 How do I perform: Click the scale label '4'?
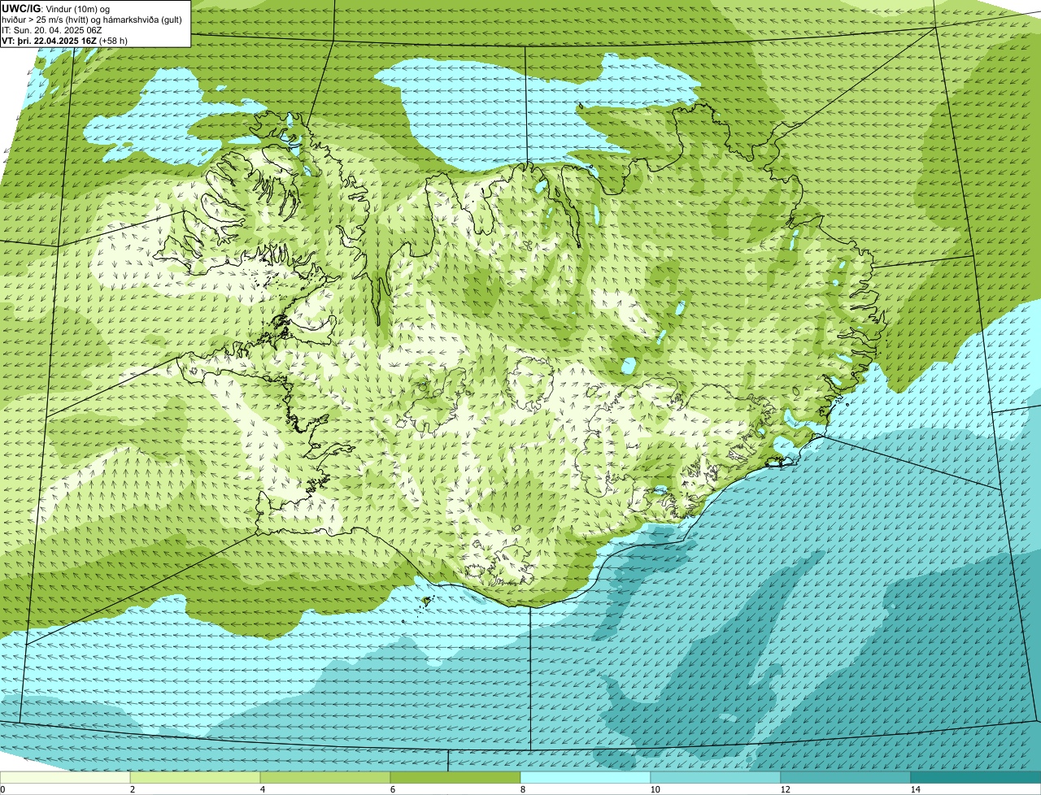(x=262, y=789)
